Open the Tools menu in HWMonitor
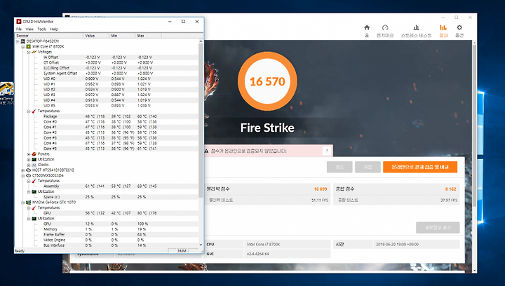The image size is (505, 286). pos(42,29)
